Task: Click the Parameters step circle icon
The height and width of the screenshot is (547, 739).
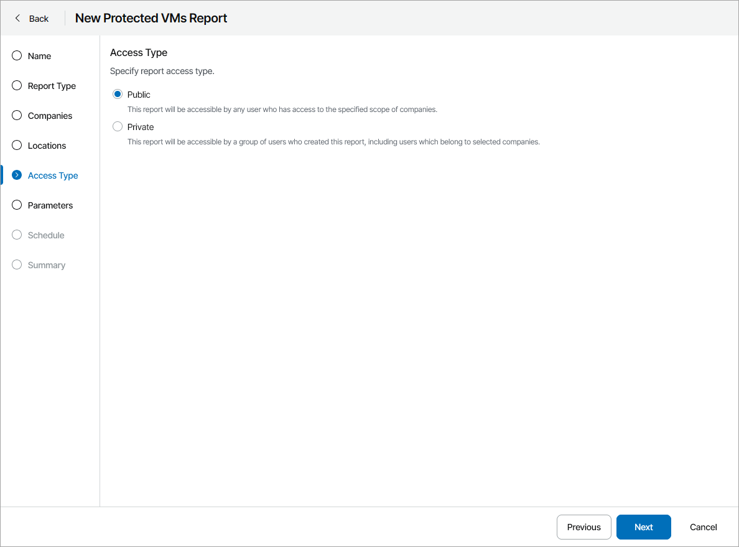Action: (x=17, y=205)
